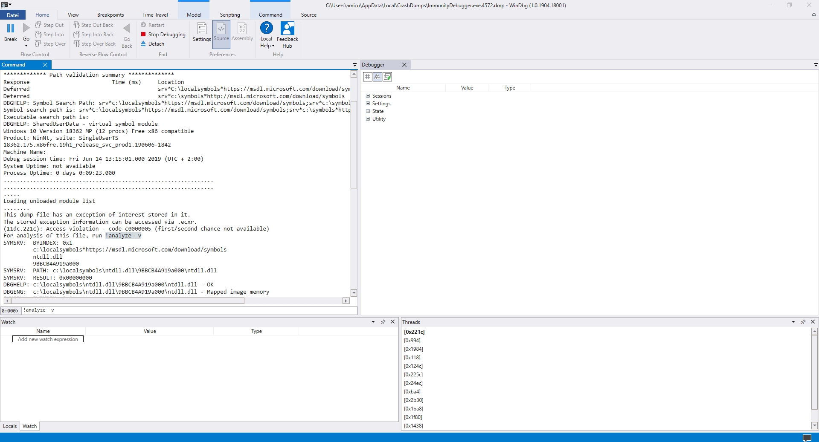Click Step Over in Flow Control
Screen dimensions: 819x442
[50, 44]
